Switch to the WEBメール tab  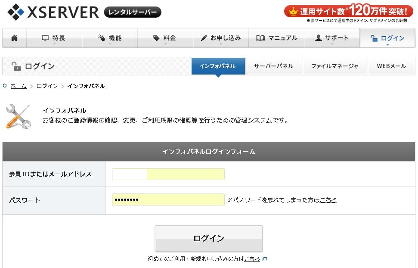coord(391,66)
